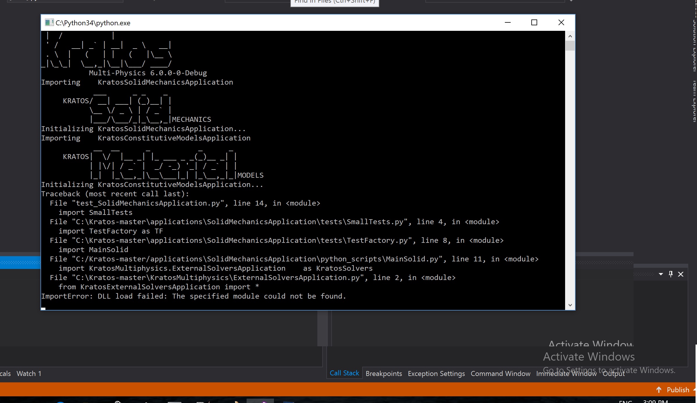Open the Breakpoints tab
Screen dimensions: 697x403
click(383, 373)
